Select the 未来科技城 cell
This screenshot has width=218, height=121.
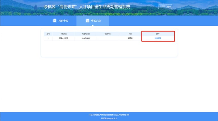click(x=86, y=38)
